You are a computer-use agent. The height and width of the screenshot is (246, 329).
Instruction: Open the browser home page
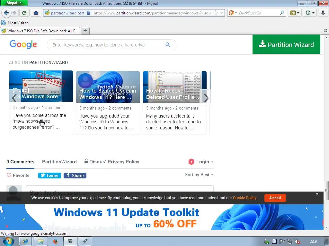point(36,13)
